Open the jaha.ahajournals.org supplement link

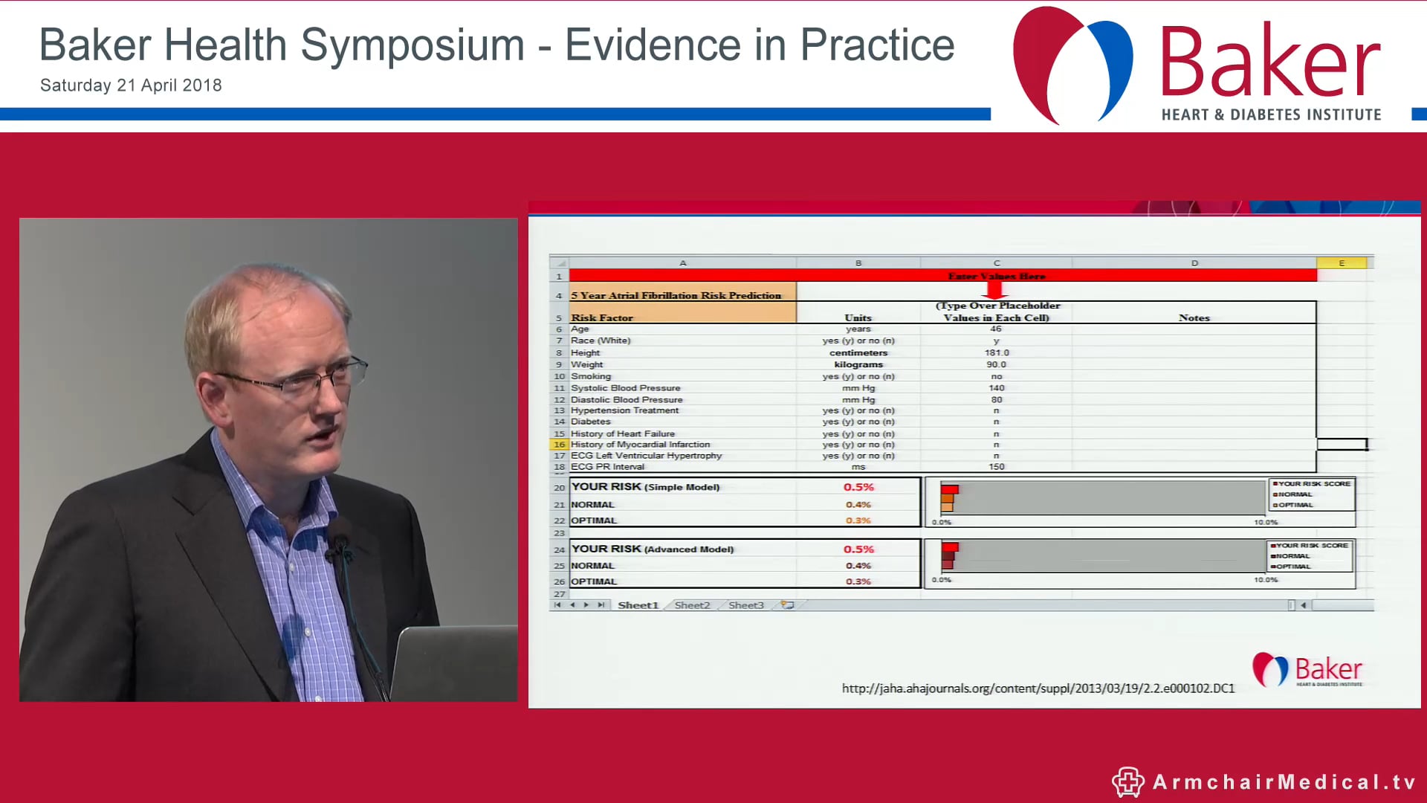[x=1037, y=688]
